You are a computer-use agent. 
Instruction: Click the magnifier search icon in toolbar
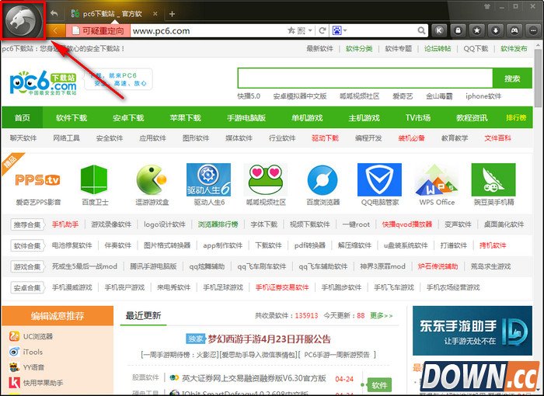(421, 31)
